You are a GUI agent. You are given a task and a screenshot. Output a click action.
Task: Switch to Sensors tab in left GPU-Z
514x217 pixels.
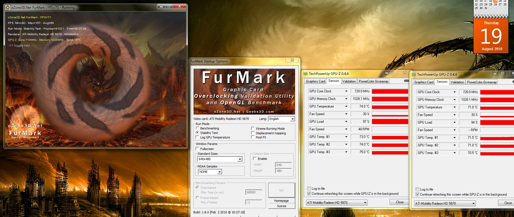334,81
